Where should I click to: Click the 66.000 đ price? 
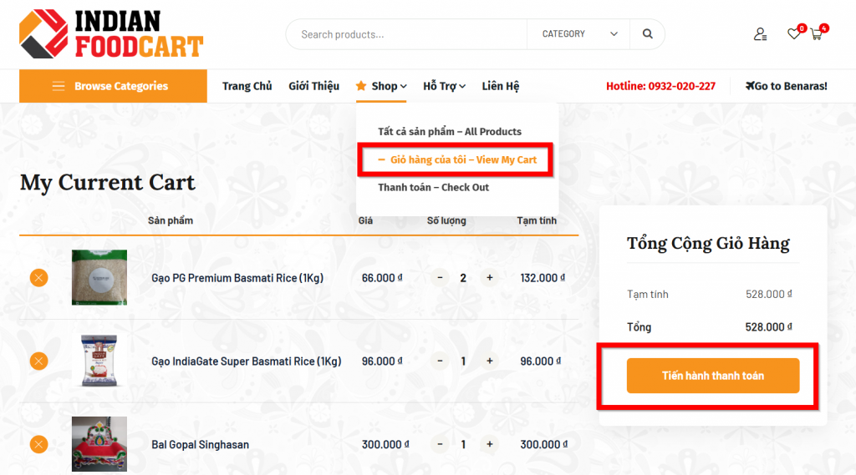(x=382, y=278)
